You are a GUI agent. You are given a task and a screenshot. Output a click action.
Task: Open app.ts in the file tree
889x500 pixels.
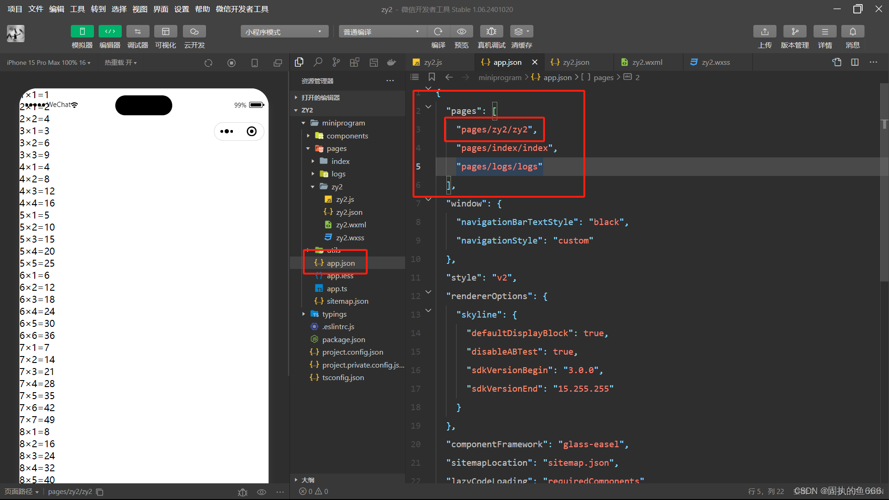pos(337,288)
